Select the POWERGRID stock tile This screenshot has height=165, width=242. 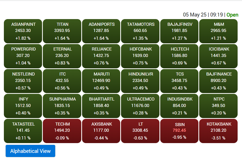(23, 56)
